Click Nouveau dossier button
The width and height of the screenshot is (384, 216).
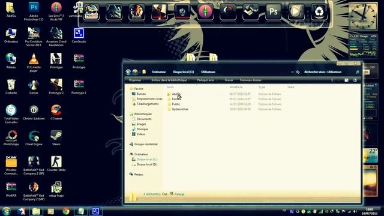click(251, 80)
